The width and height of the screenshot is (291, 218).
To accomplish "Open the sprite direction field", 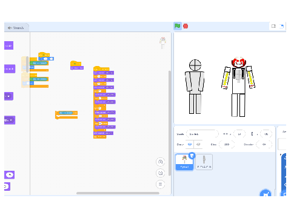I will click(264, 144).
